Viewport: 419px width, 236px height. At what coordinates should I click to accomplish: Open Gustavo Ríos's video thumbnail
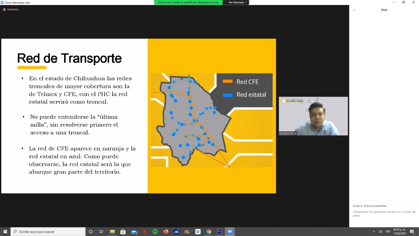click(x=313, y=116)
